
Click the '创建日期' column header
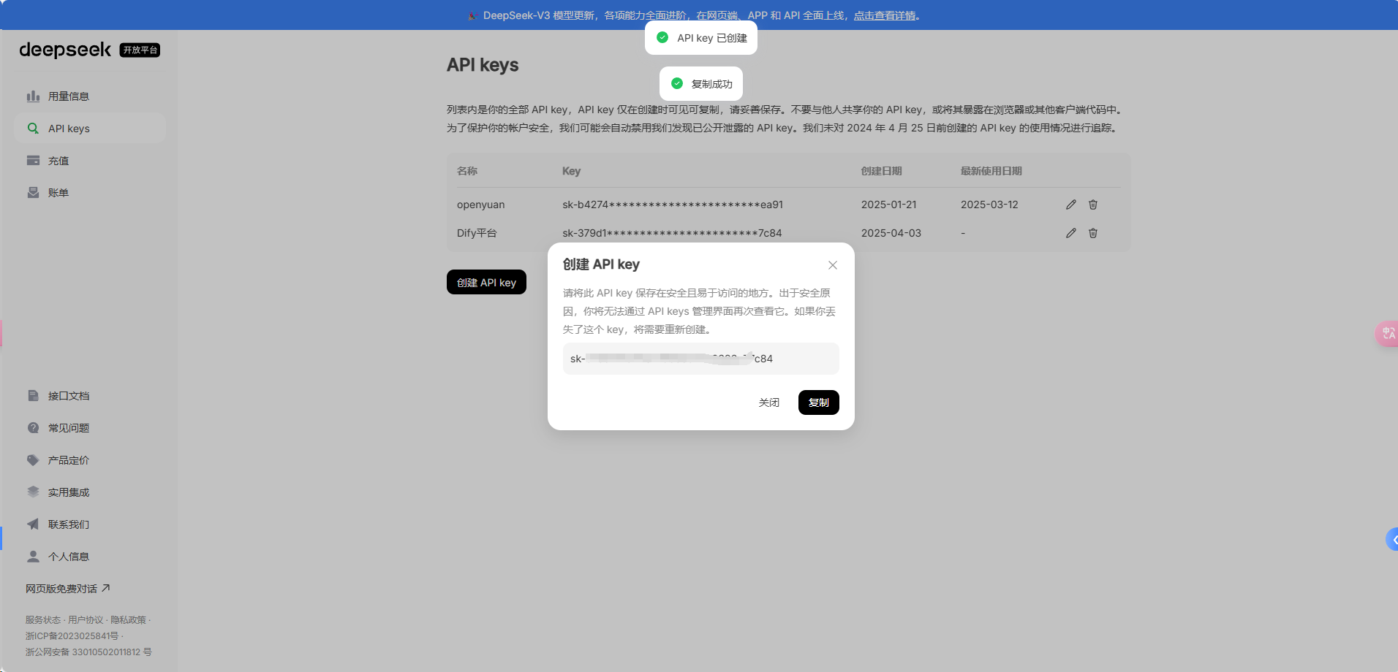pyautogui.click(x=881, y=171)
